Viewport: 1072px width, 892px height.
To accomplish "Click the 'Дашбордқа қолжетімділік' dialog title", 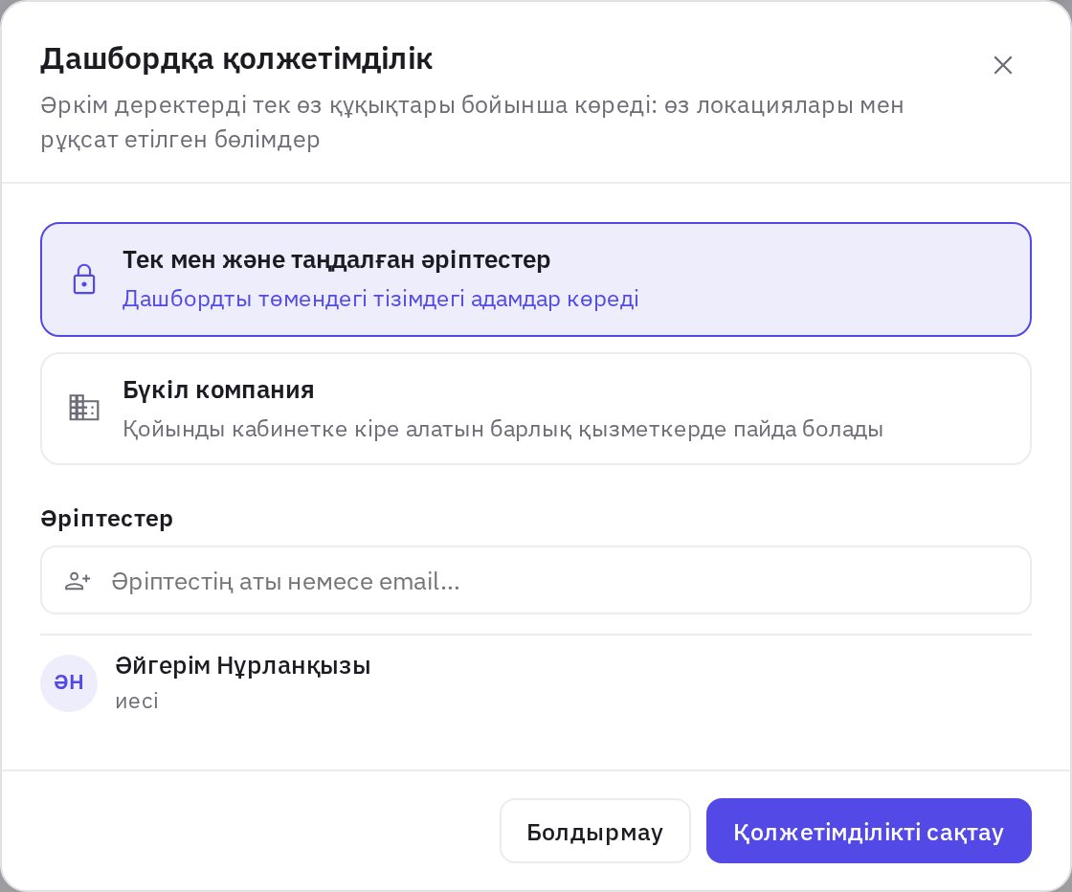I will click(x=235, y=59).
